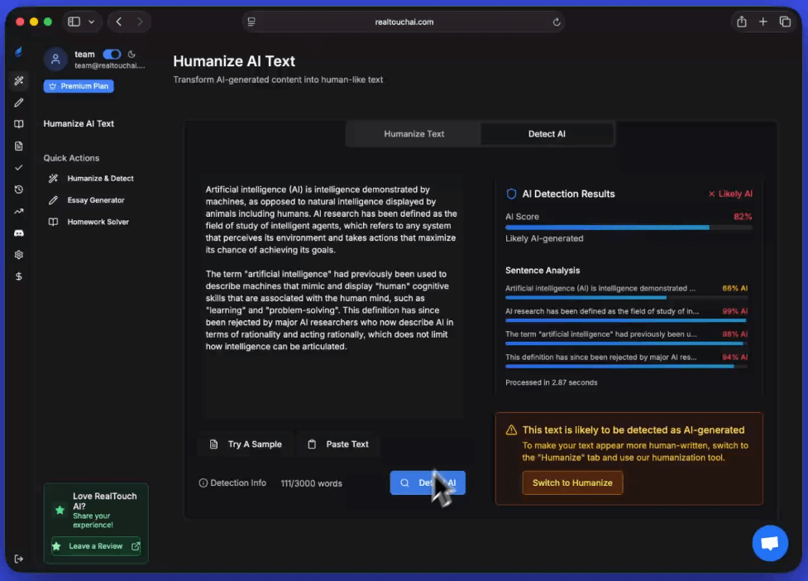Click the logout icon at sidebar bottom
The image size is (808, 581).
point(19,559)
